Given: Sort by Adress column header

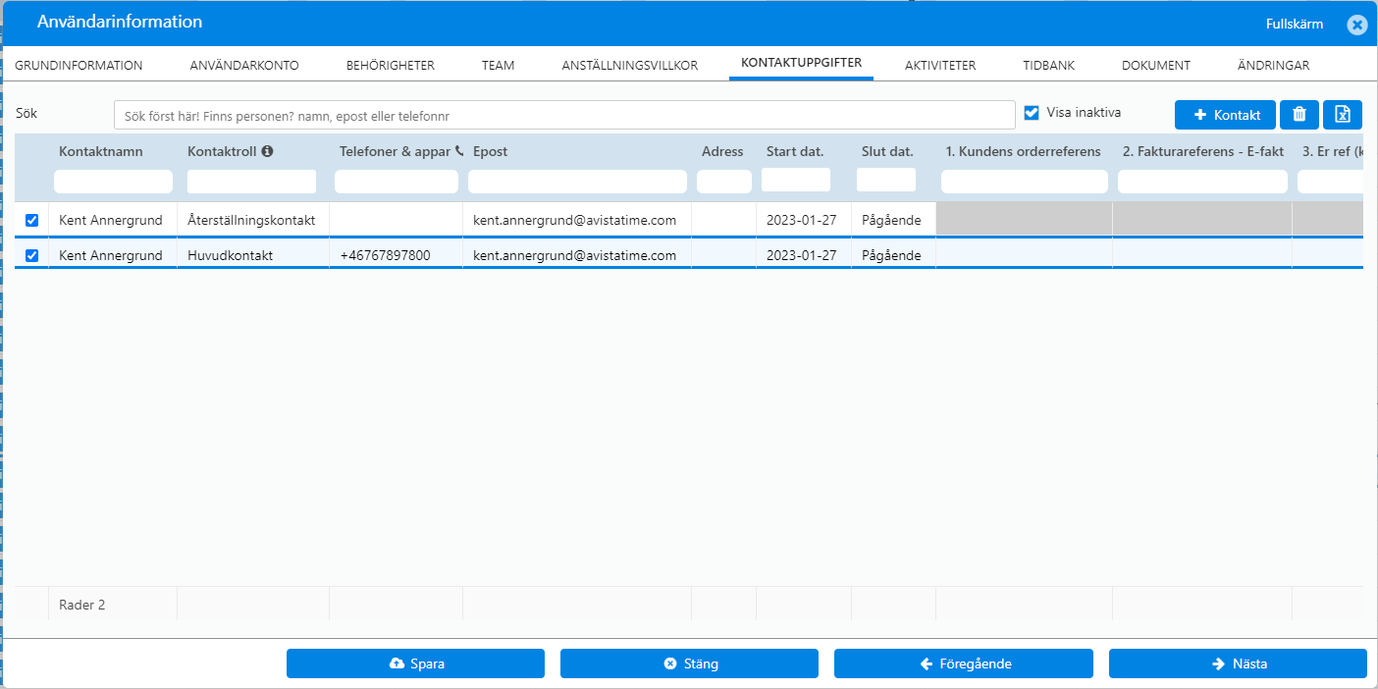Looking at the screenshot, I should coord(722,152).
